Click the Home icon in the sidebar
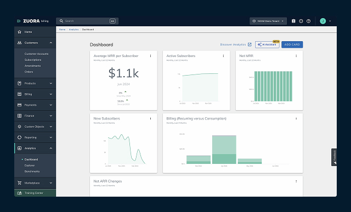 (20, 32)
